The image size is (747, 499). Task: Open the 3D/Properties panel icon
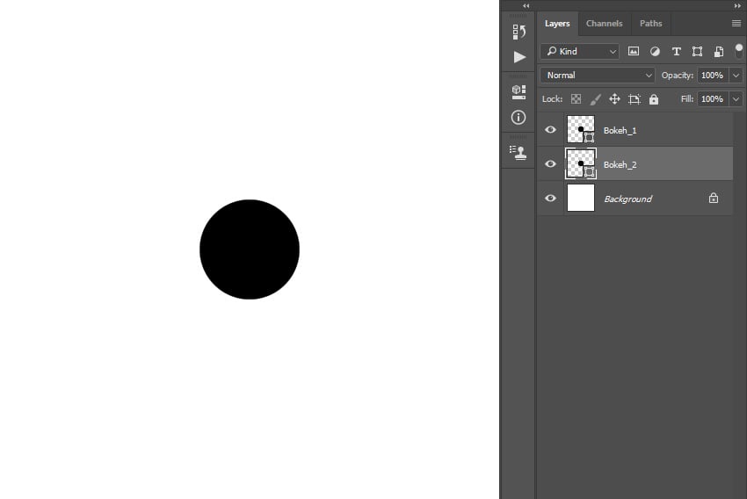[x=519, y=91]
